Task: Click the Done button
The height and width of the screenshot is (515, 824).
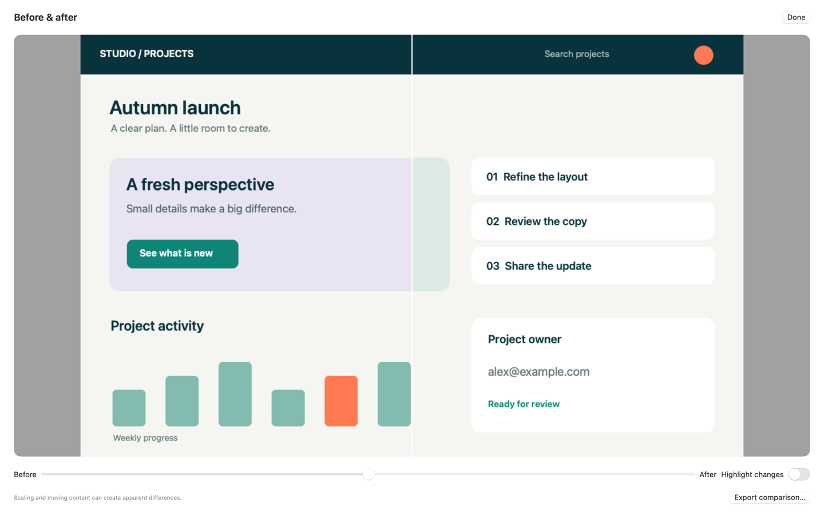Action: 796,17
